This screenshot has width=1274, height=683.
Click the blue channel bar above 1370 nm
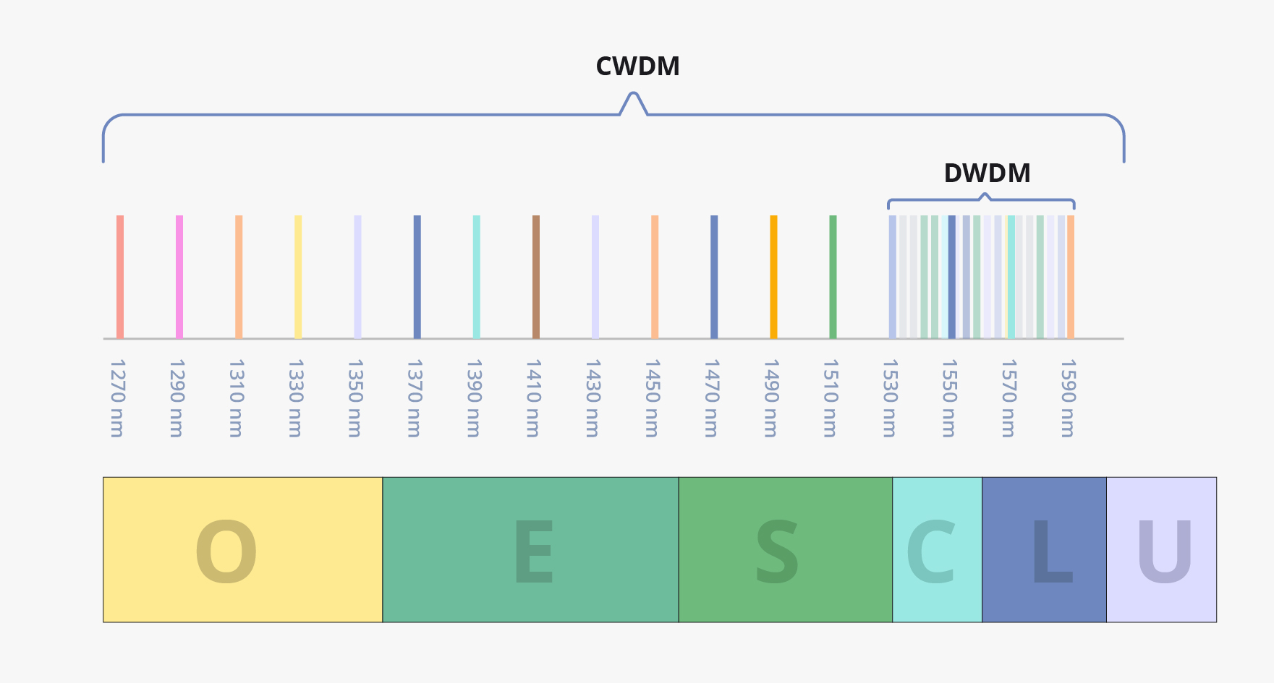pyautogui.click(x=417, y=277)
